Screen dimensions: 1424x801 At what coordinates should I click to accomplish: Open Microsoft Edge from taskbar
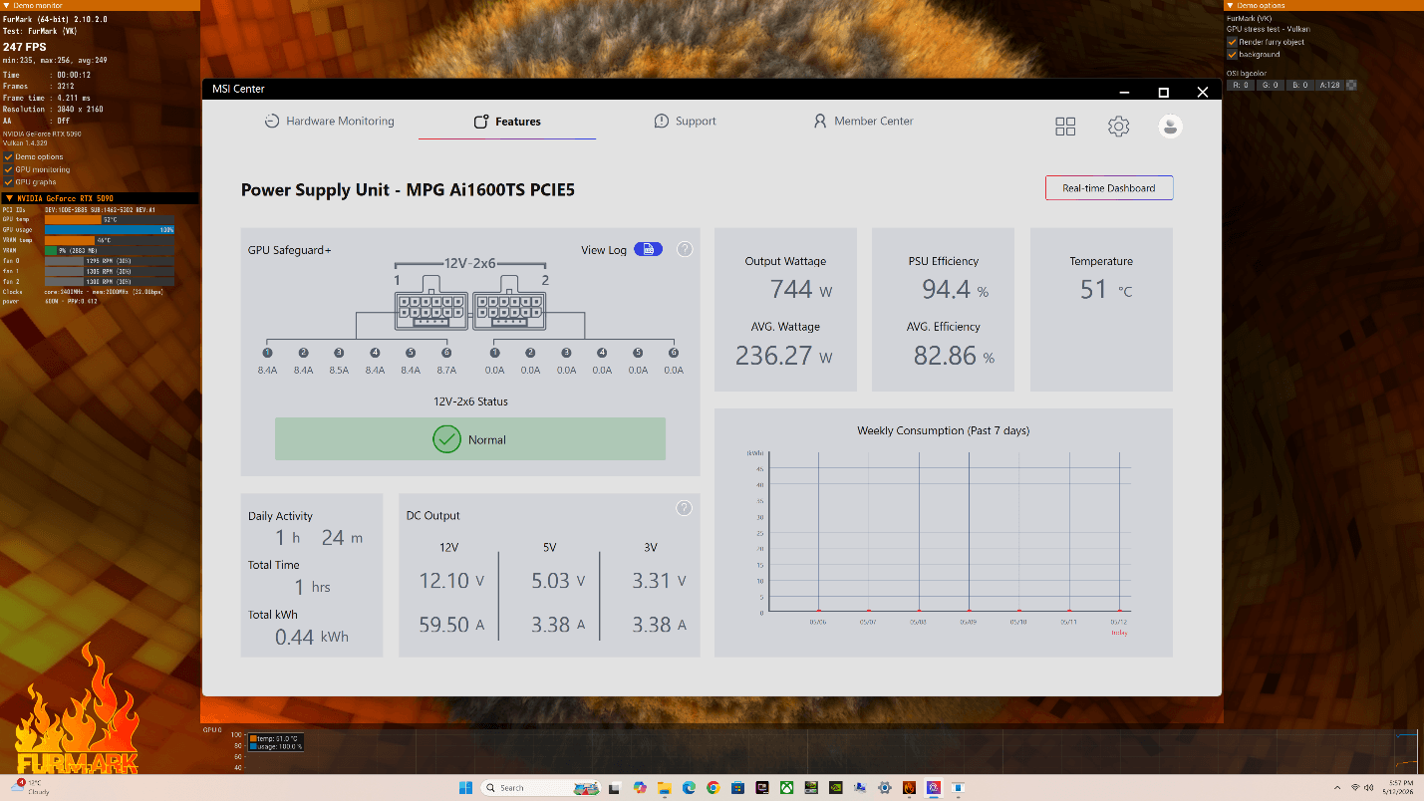pos(689,787)
